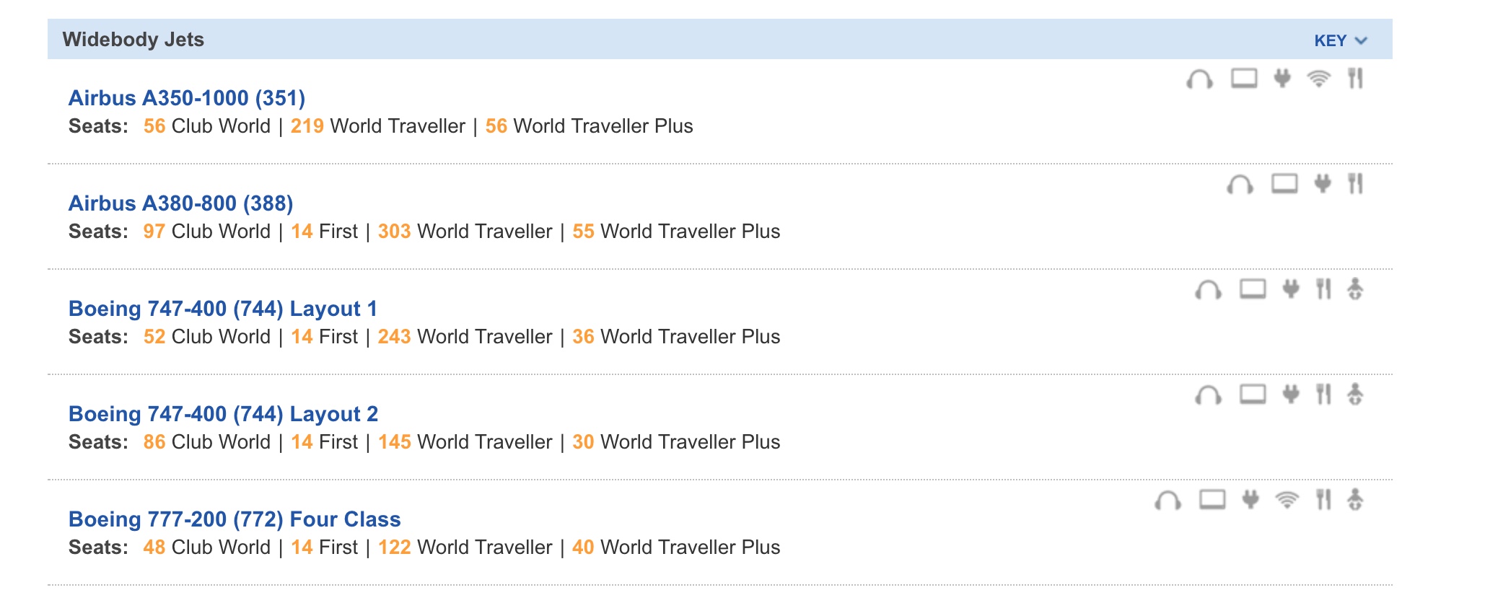Click the infant bassinet icon for Boeing 777-200
Viewport: 1485px width, 590px height.
(1355, 500)
